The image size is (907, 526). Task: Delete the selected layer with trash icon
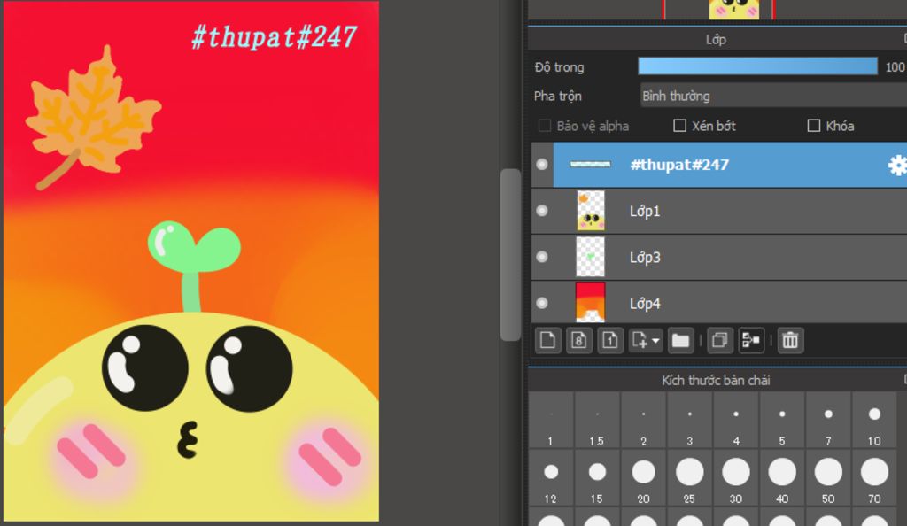[x=790, y=340]
